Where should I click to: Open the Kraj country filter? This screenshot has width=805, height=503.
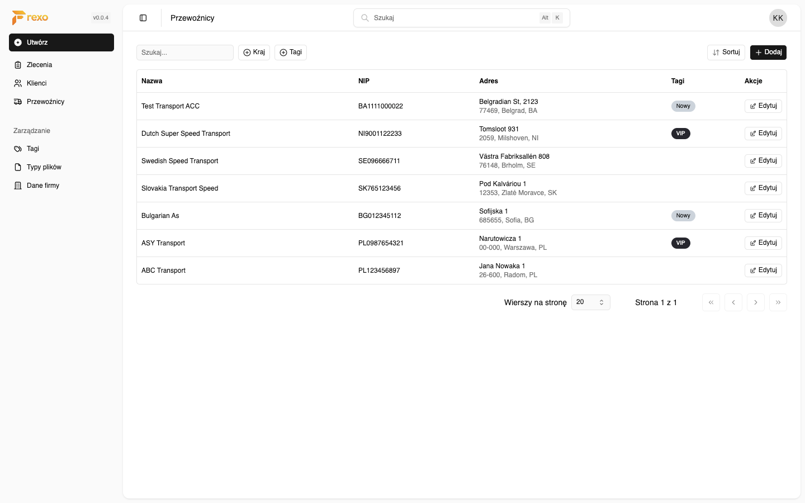pos(254,53)
